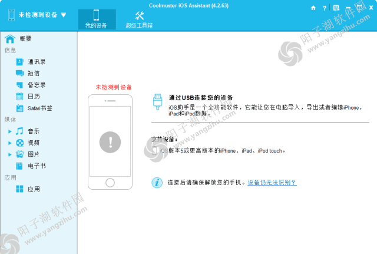The height and width of the screenshot is (254, 377).
Task: Click the contacts icon beside 通讯录
Action: pyautogui.click(x=19, y=62)
